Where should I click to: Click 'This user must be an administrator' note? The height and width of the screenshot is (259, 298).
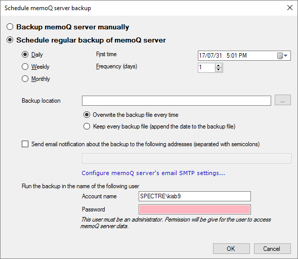[x=176, y=223]
